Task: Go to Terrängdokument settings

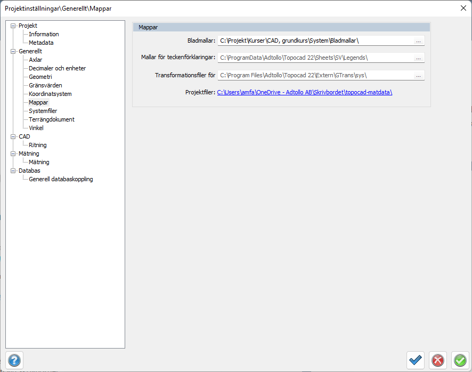Action: [52, 119]
